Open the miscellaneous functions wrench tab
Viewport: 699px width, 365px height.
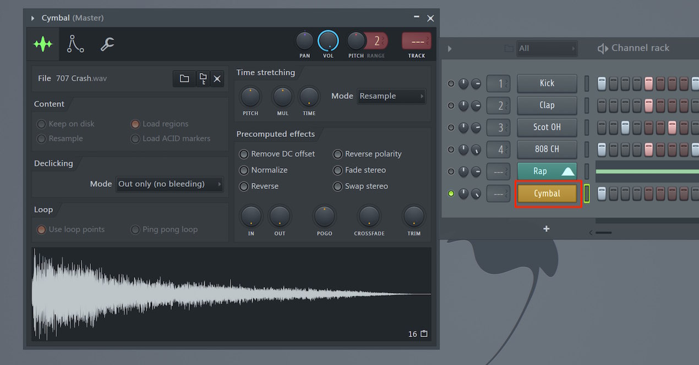[x=107, y=44]
